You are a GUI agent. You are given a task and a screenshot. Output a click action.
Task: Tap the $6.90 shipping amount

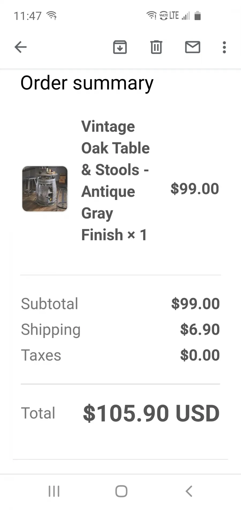pyautogui.click(x=200, y=329)
